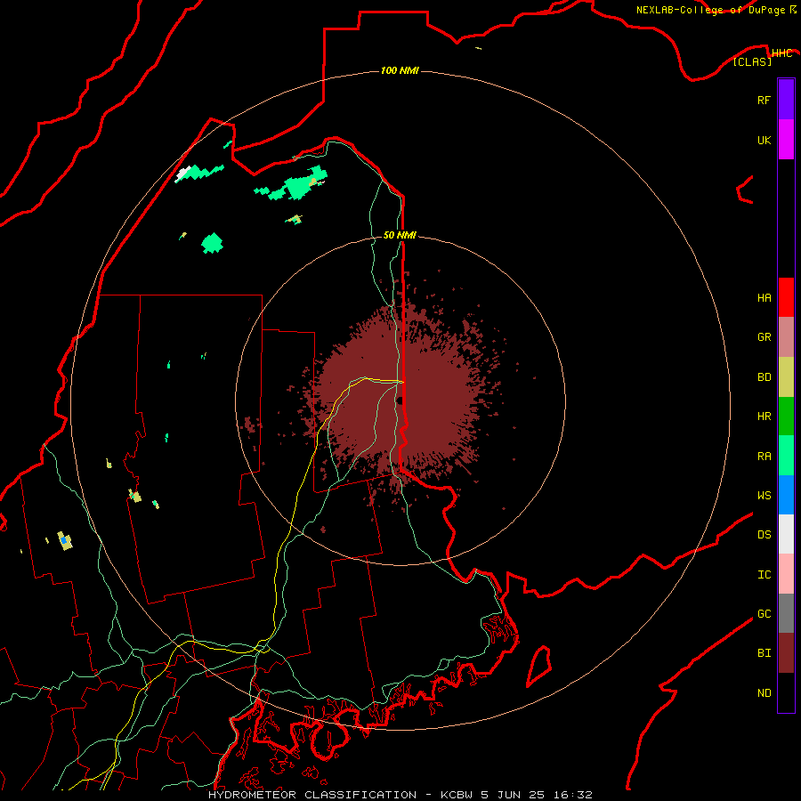The height and width of the screenshot is (801, 801).
Task: Select the BD legend label
Action: coord(764,377)
